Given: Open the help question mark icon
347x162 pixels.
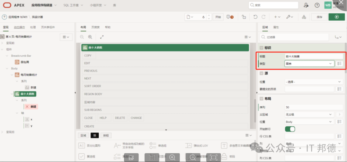Looking at the screenshot, I should 317,5.
